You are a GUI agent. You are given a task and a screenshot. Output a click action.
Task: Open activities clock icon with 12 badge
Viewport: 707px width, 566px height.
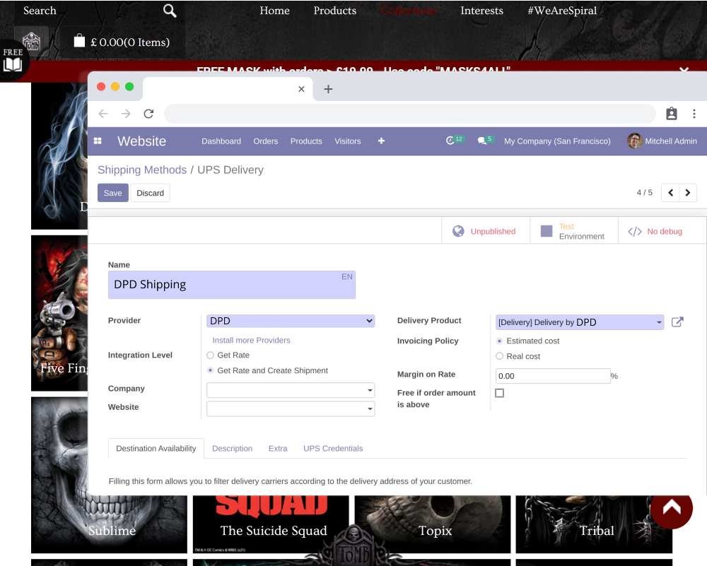point(454,140)
